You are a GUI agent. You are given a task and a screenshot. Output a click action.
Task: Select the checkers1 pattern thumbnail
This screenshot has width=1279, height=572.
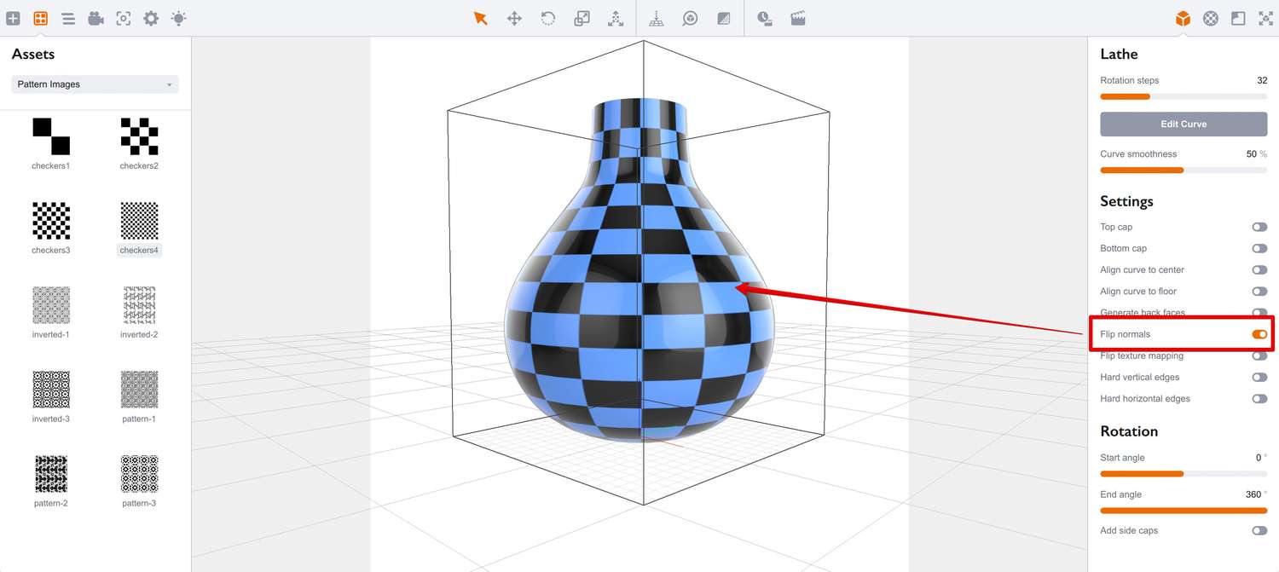coord(51,136)
